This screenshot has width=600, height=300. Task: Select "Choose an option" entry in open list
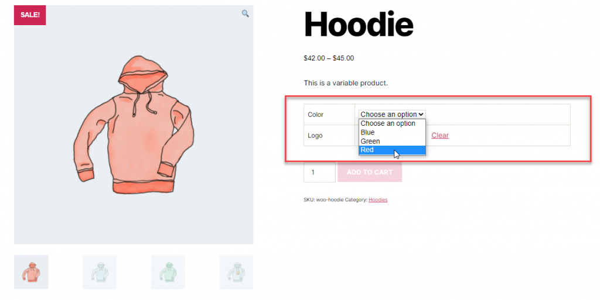tap(392, 123)
